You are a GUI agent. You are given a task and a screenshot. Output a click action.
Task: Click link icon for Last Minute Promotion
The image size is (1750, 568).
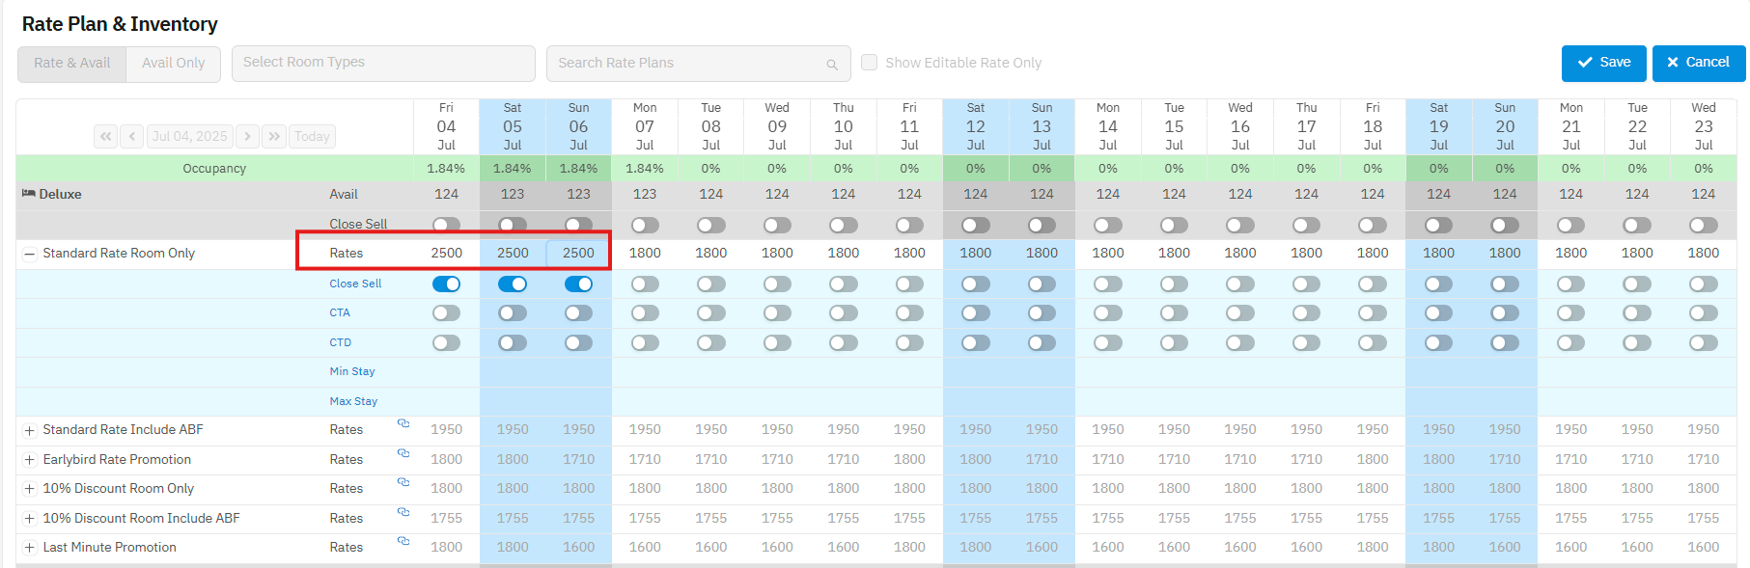(x=403, y=541)
